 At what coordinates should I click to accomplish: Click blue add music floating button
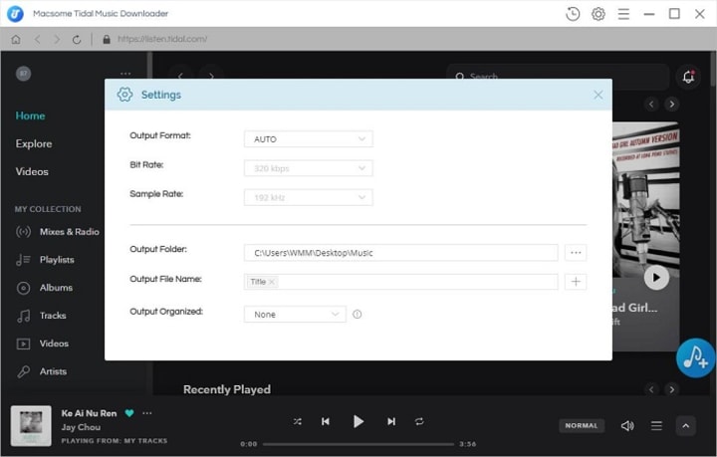click(695, 357)
